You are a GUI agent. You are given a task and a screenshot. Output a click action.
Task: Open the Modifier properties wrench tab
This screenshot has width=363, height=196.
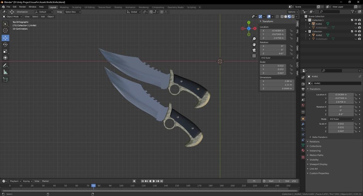[x=303, y=124]
